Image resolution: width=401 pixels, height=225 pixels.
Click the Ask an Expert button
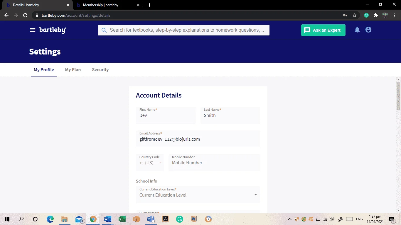pos(323,30)
